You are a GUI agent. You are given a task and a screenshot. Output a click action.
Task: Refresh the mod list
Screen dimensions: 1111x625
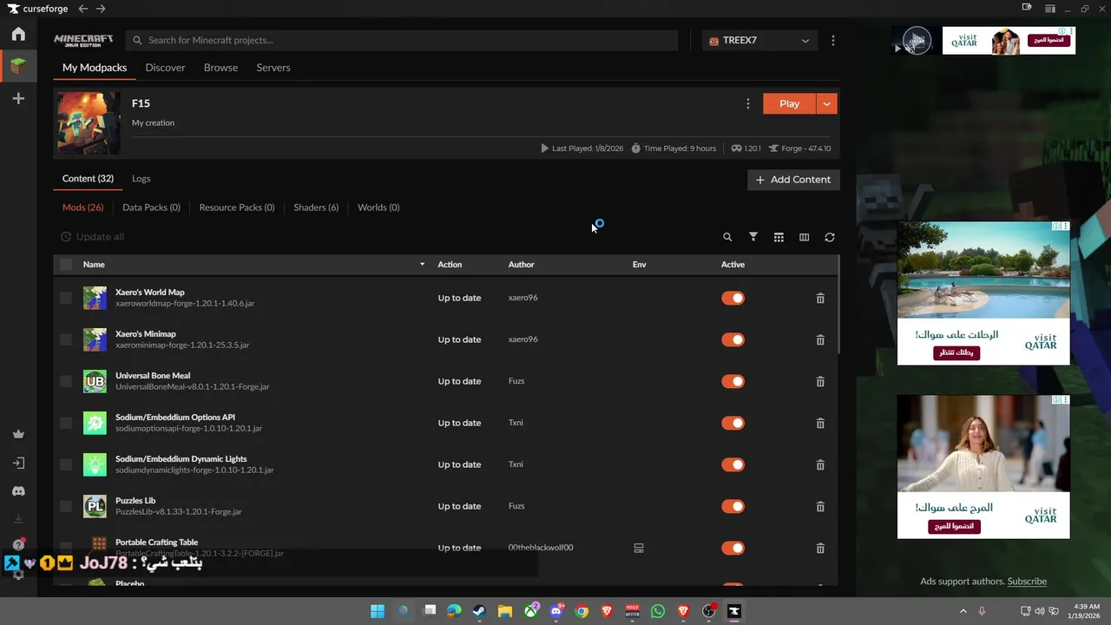click(830, 237)
